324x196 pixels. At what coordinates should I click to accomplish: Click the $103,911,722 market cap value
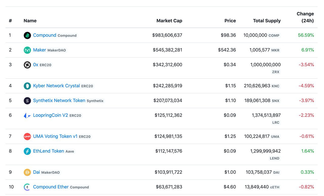point(168,172)
